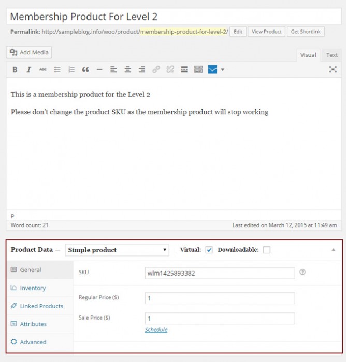Screen dimensions: 346x362
Task: Collapse the Product Data panel
Action: point(333,250)
